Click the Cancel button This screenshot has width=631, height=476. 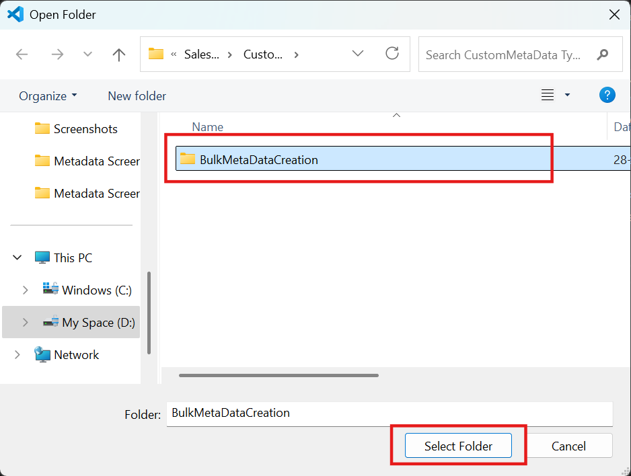click(x=568, y=446)
